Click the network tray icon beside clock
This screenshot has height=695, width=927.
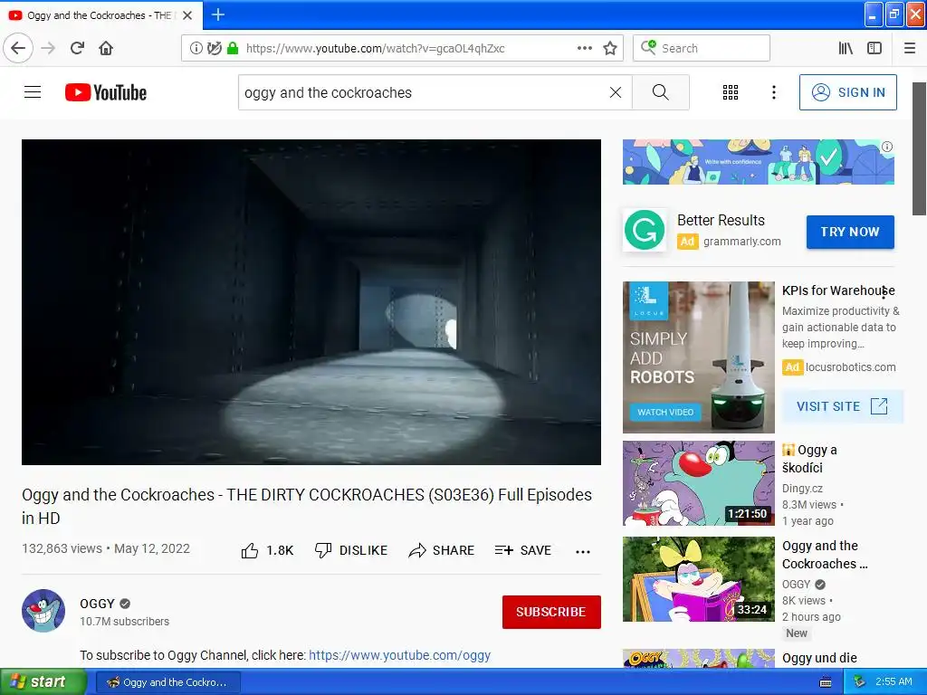[x=859, y=682]
